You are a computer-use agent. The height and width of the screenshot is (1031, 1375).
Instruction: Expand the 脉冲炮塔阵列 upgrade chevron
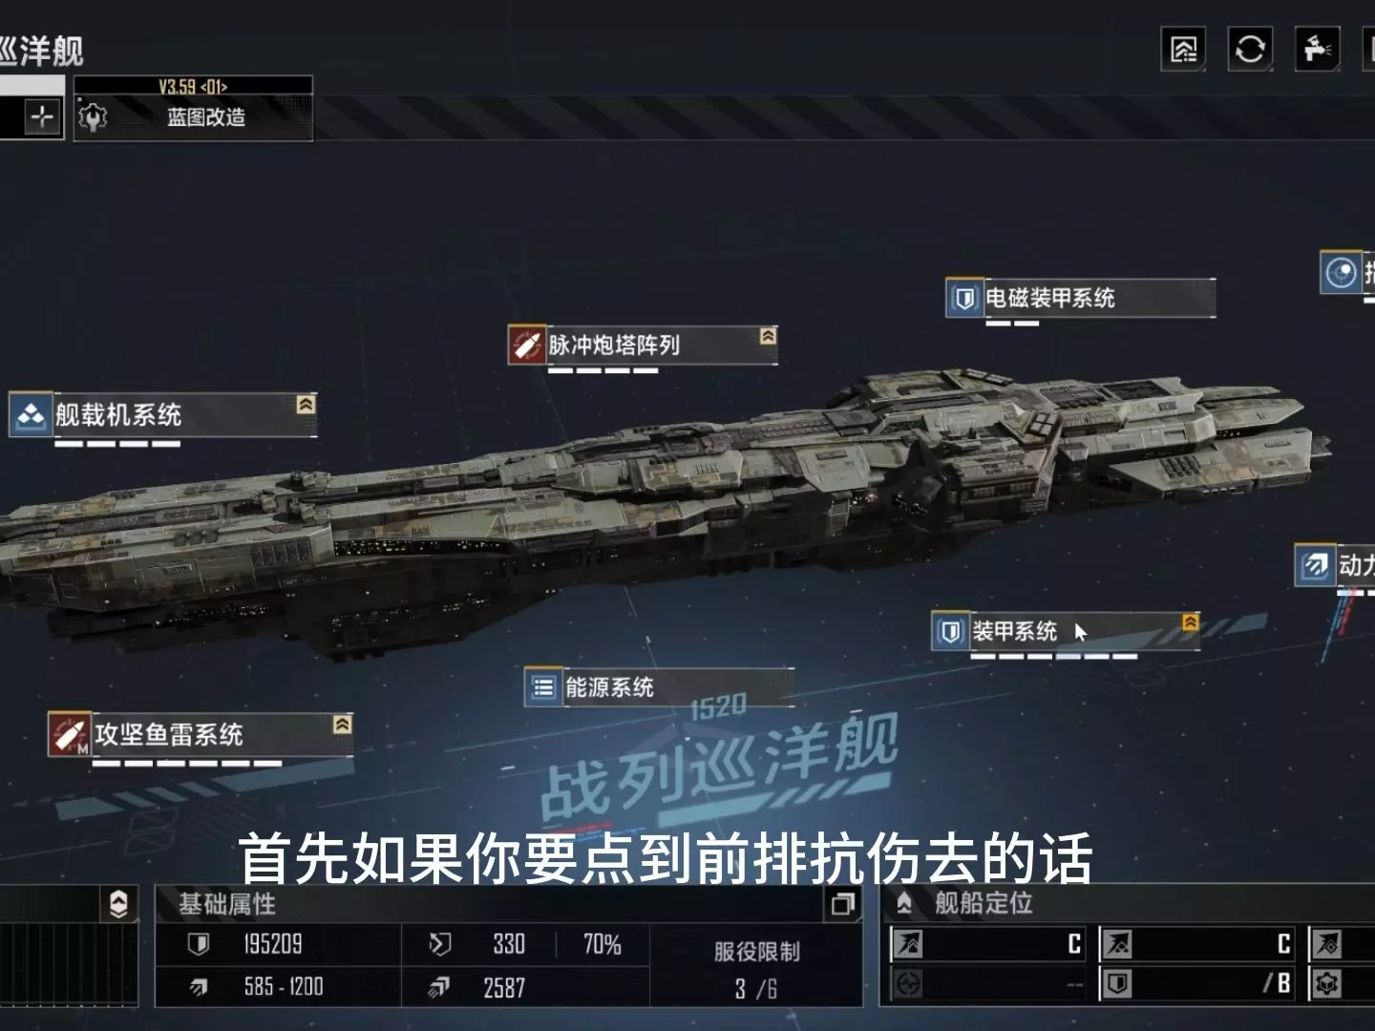768,336
